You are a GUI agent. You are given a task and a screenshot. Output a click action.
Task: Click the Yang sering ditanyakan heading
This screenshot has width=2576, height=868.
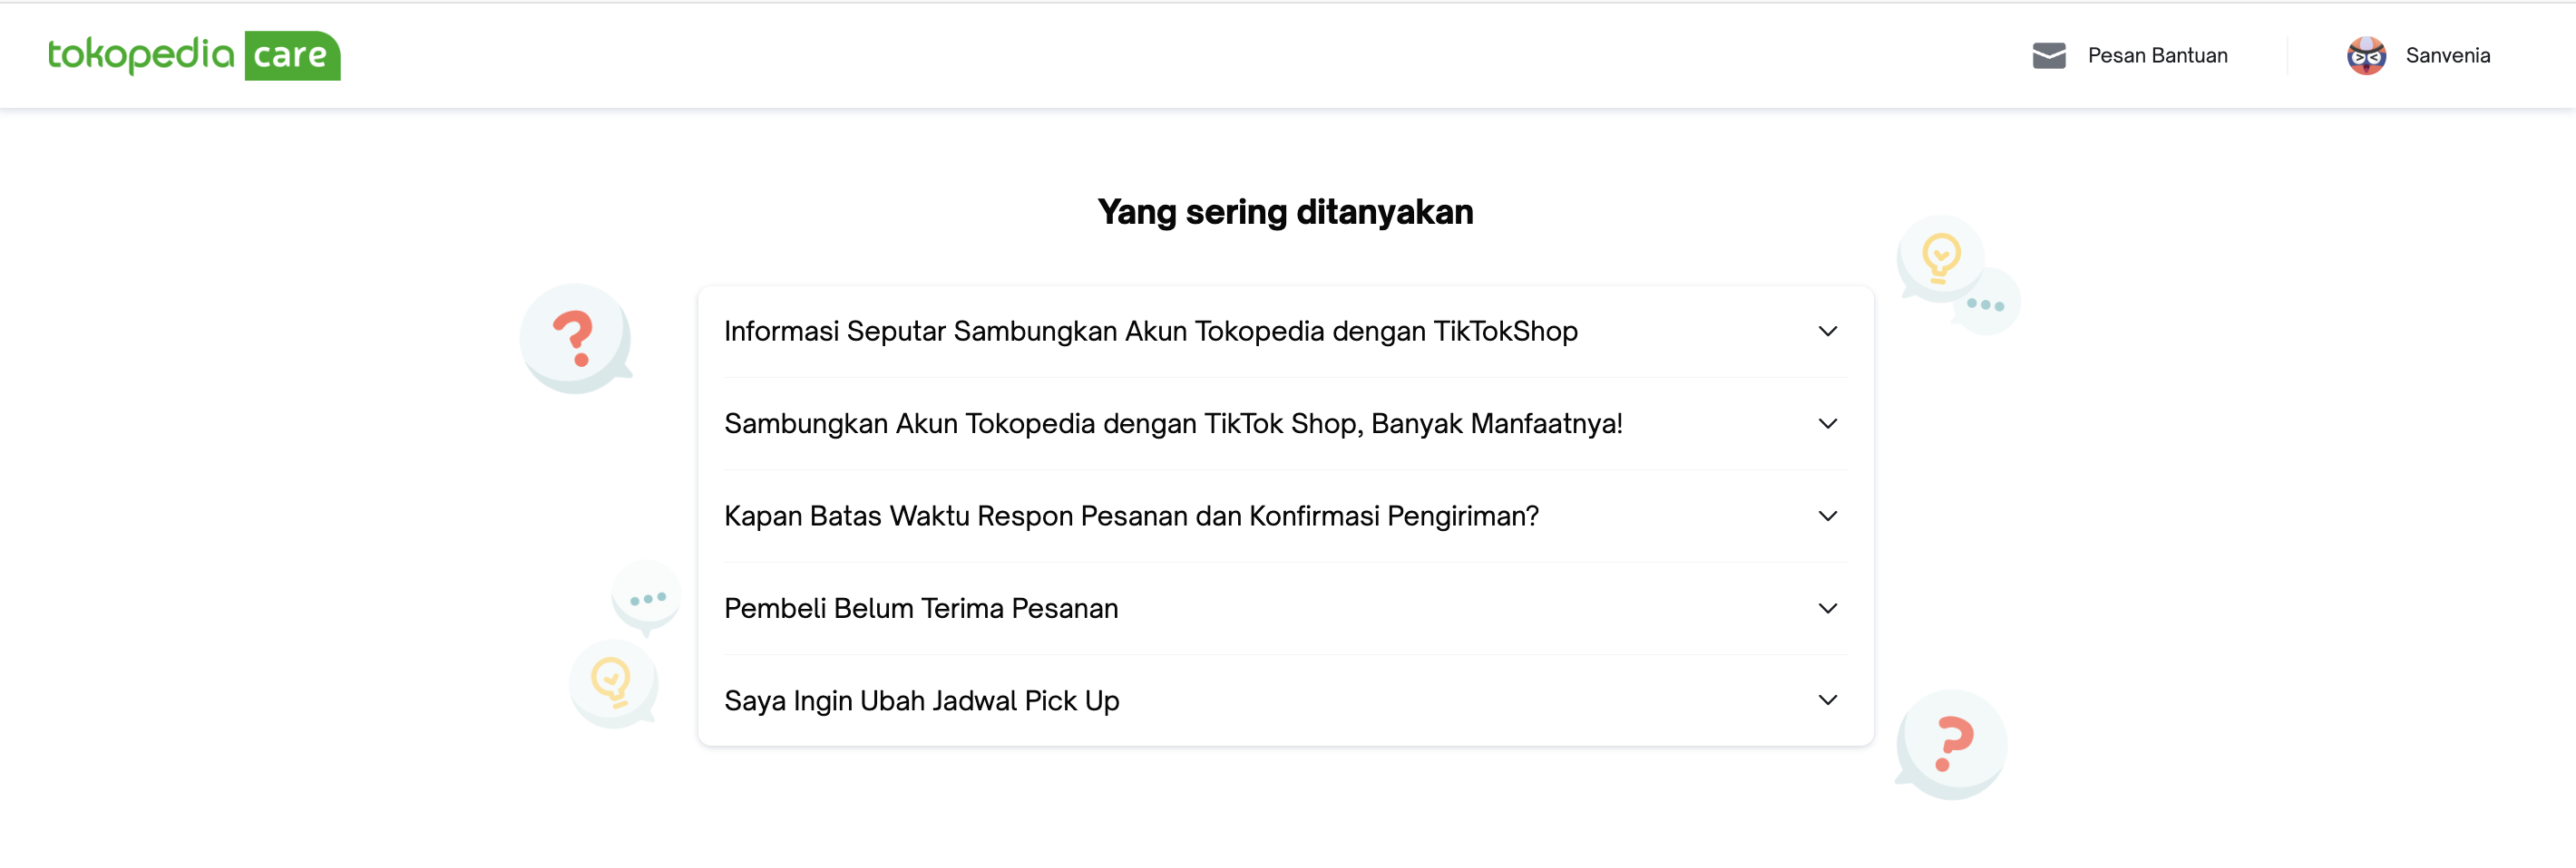point(1285,212)
